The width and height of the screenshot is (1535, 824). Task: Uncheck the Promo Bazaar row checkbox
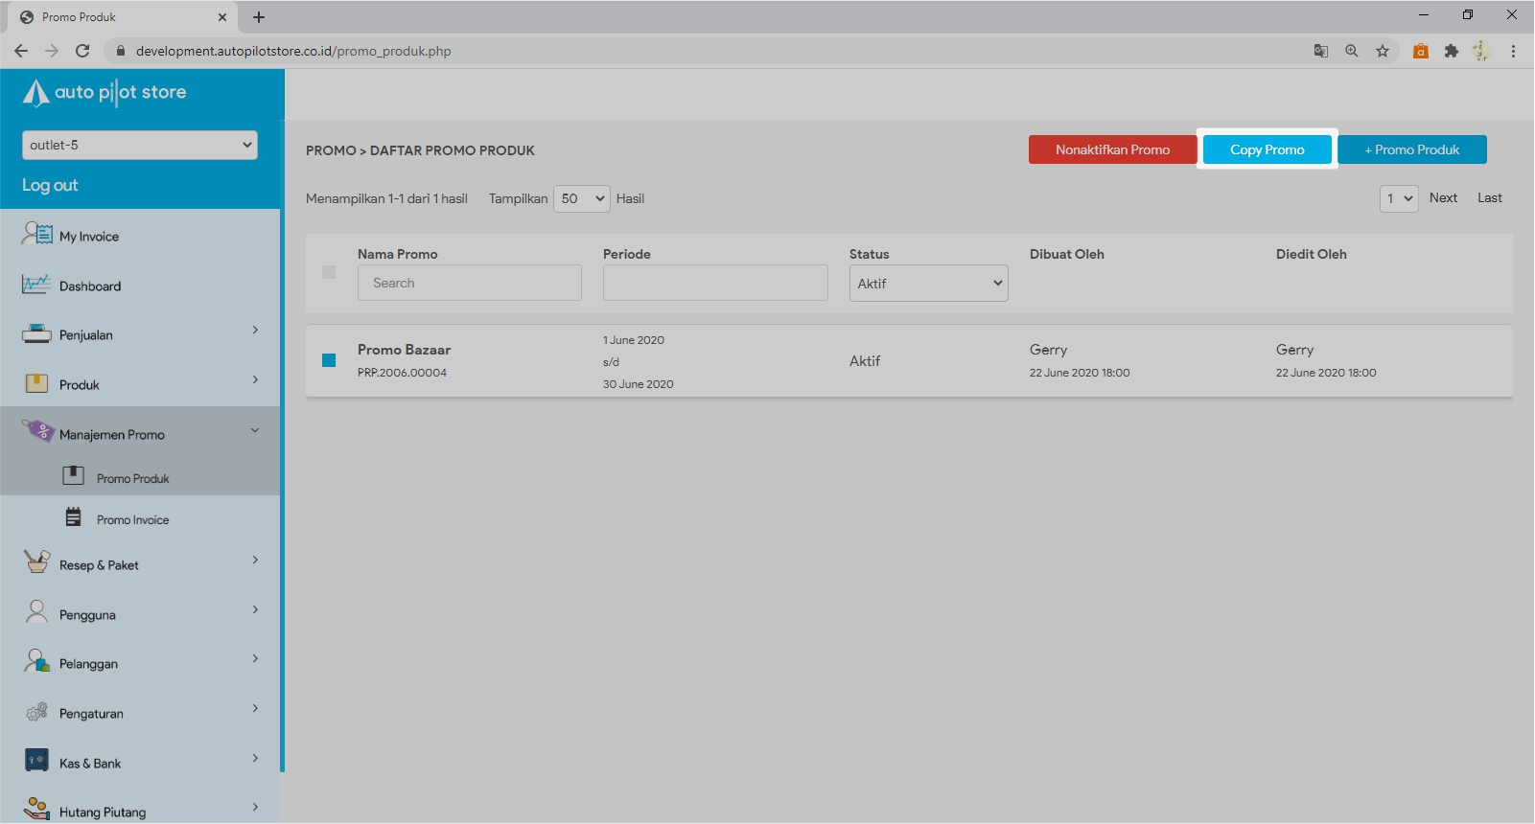(x=329, y=360)
